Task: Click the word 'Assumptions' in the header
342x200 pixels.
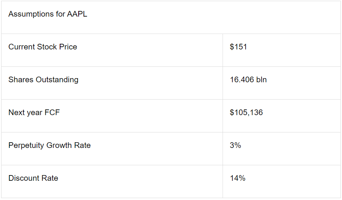Action: tap(31, 14)
